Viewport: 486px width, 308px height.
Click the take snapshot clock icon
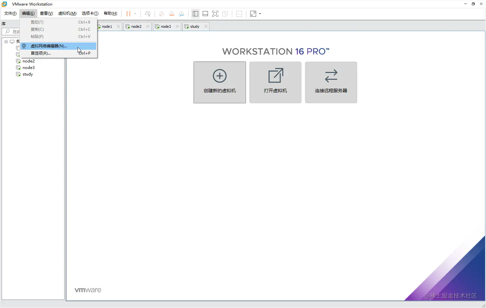coord(161,14)
